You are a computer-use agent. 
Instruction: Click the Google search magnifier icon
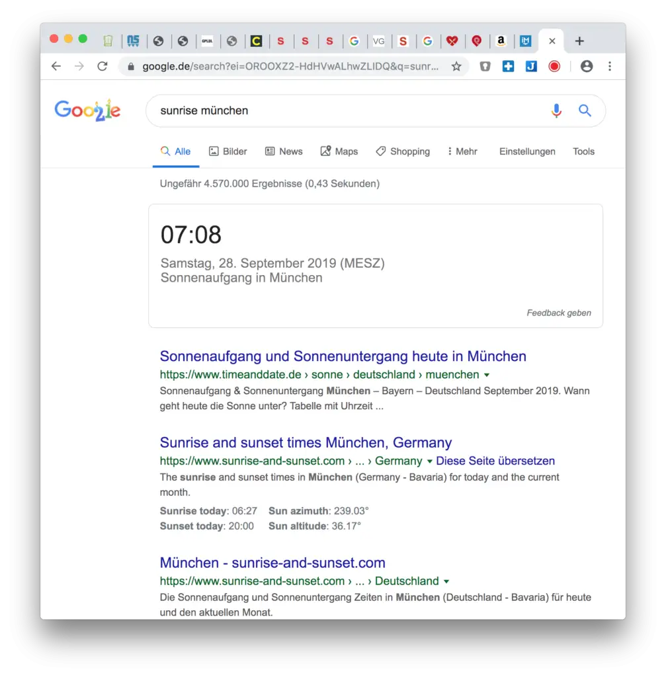point(585,110)
